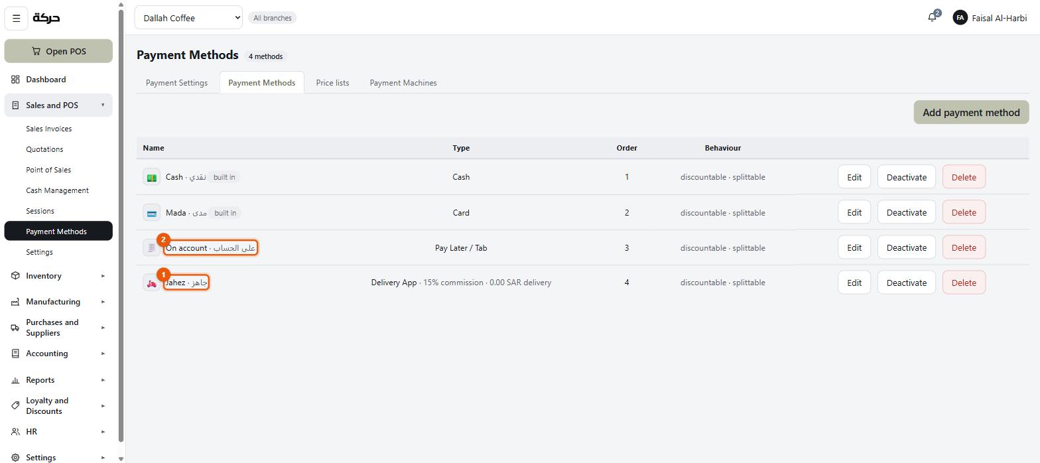Open Sessions in sidebar

[x=58, y=211]
